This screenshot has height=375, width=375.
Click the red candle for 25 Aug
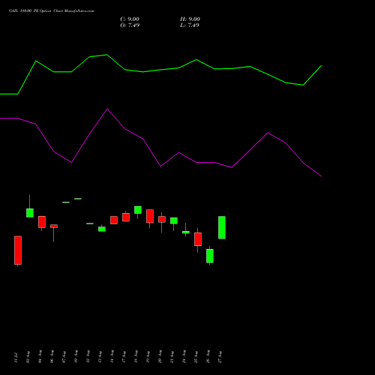click(198, 239)
